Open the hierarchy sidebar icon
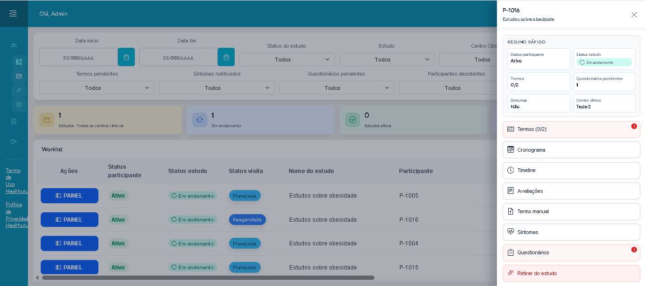 [x=14, y=45]
